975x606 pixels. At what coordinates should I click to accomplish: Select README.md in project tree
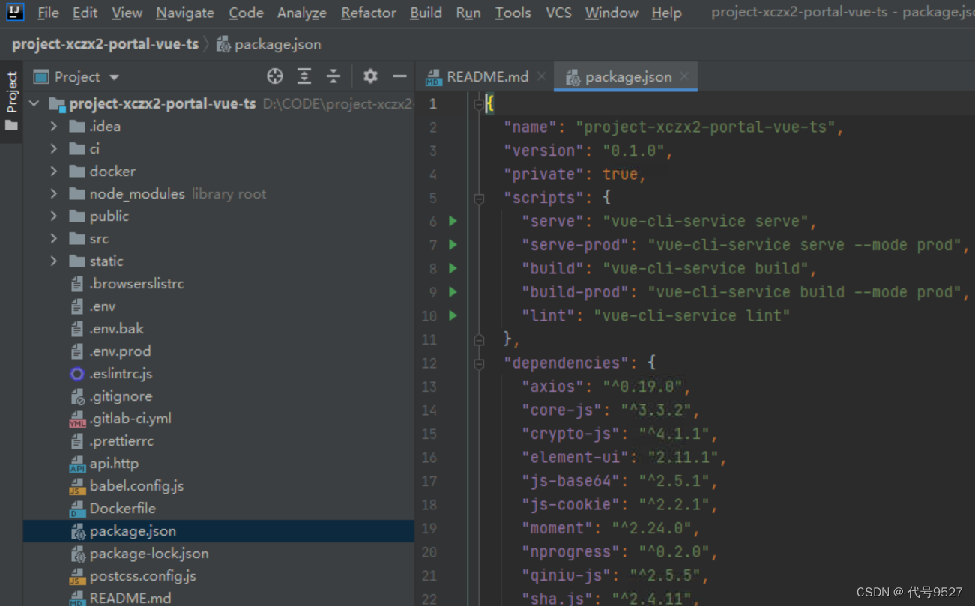pos(130,598)
